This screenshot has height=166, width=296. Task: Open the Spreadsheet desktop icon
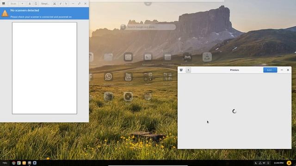pyautogui.click(x=148, y=57)
